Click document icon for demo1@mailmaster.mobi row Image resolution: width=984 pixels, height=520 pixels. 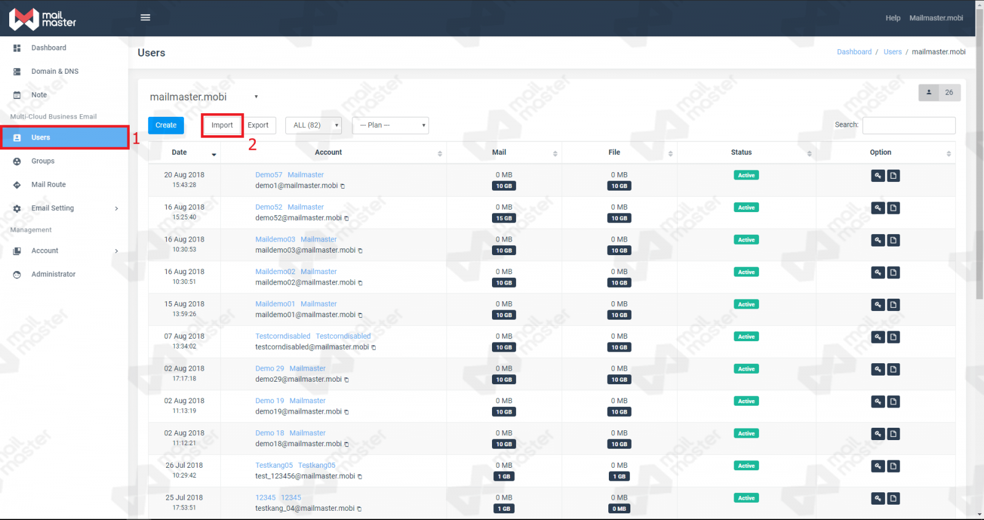(x=894, y=176)
